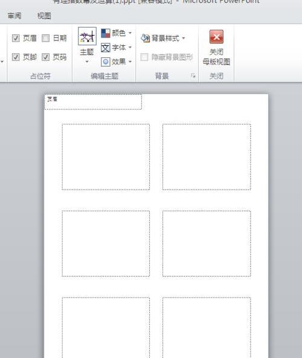The image size is (302, 358).
Task: Click the 效果 effects icon
Action: (x=106, y=62)
